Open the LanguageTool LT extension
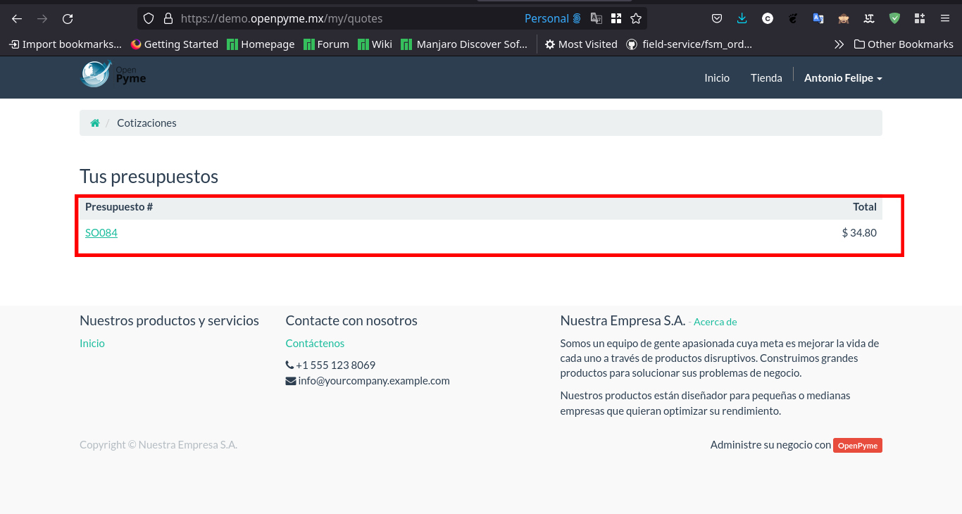This screenshot has width=962, height=514. 869,19
